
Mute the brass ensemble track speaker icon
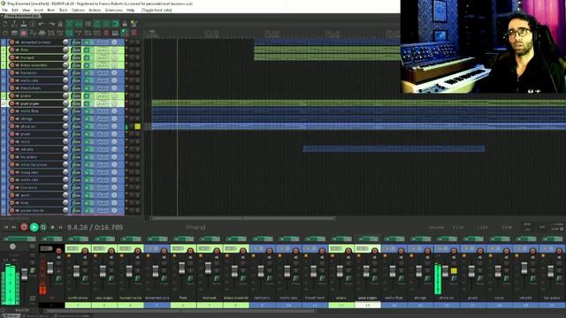pos(17,65)
